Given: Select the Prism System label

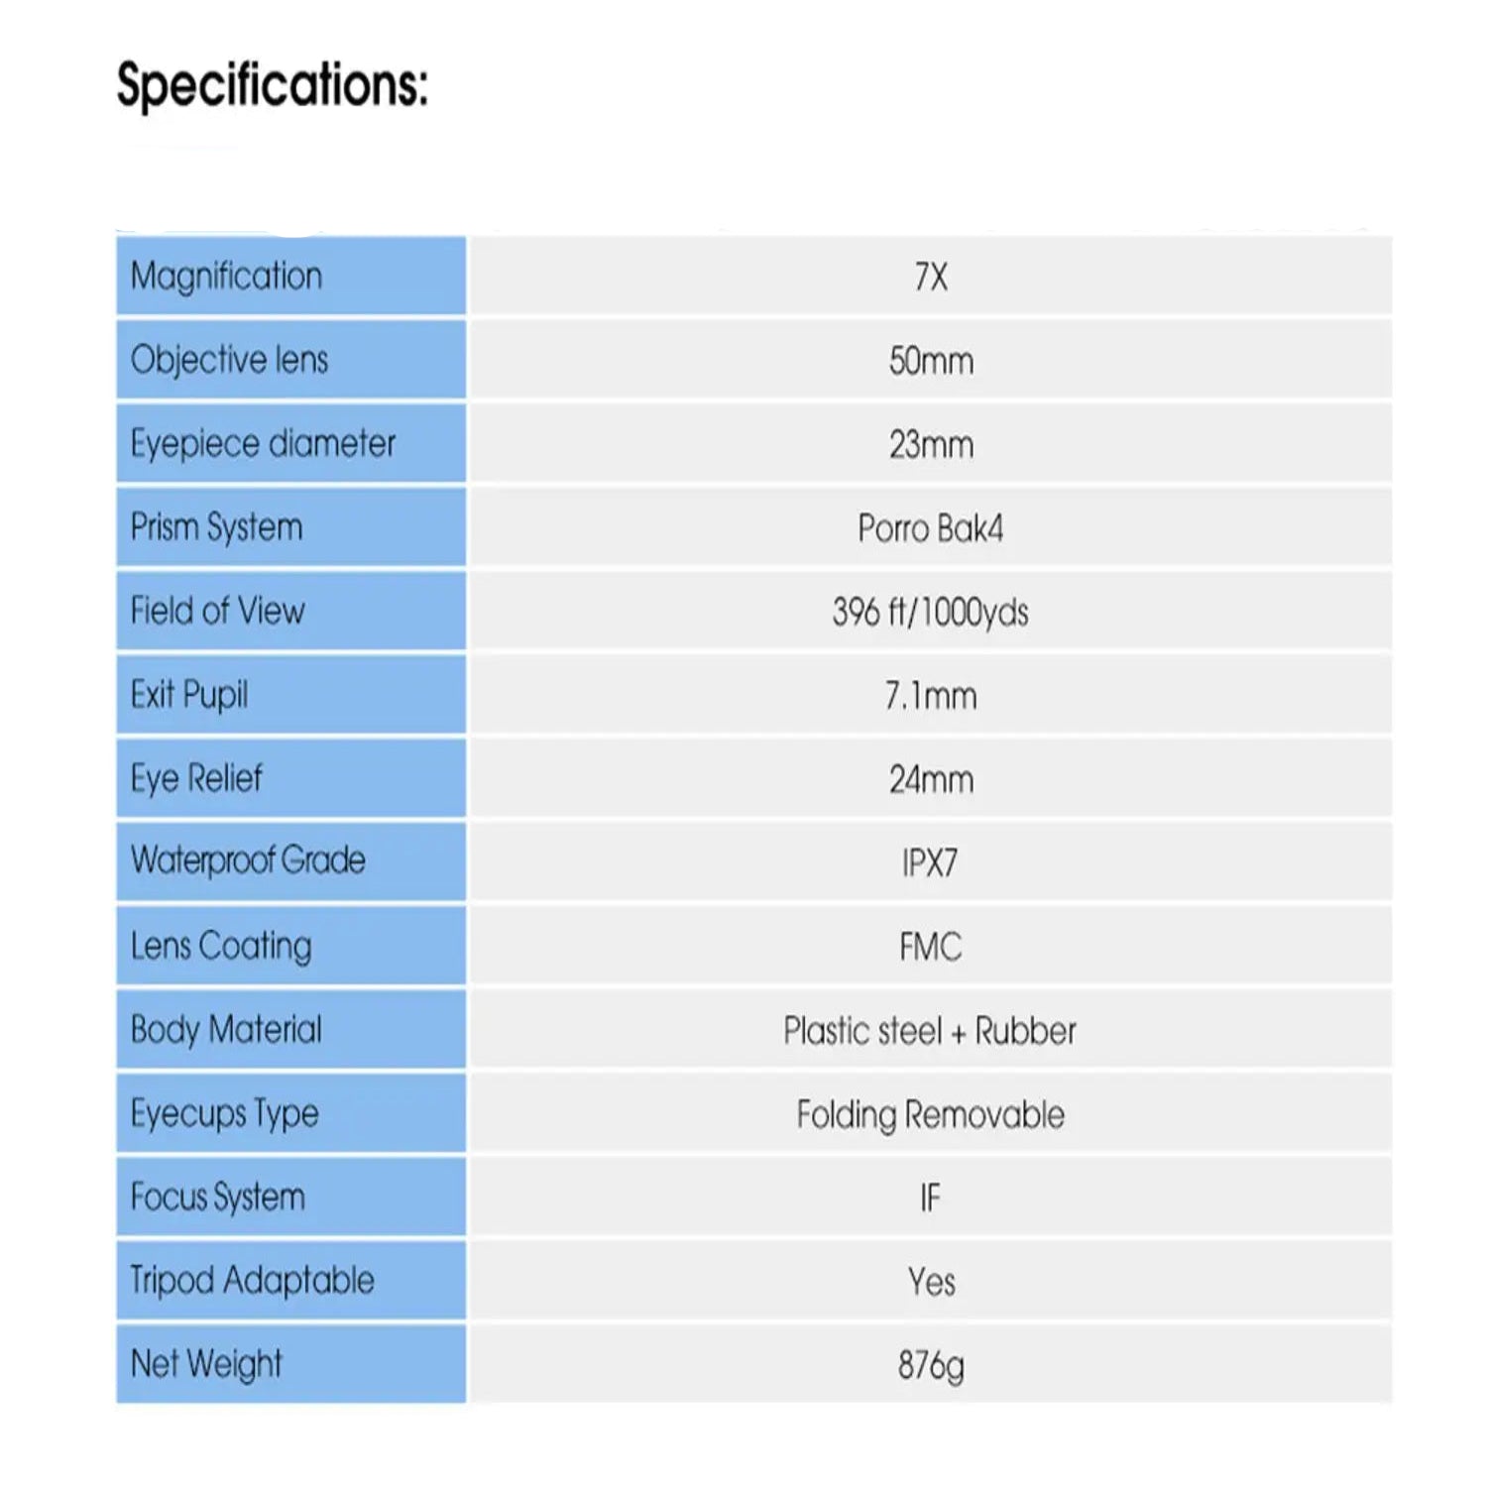Looking at the screenshot, I should coord(217,527).
